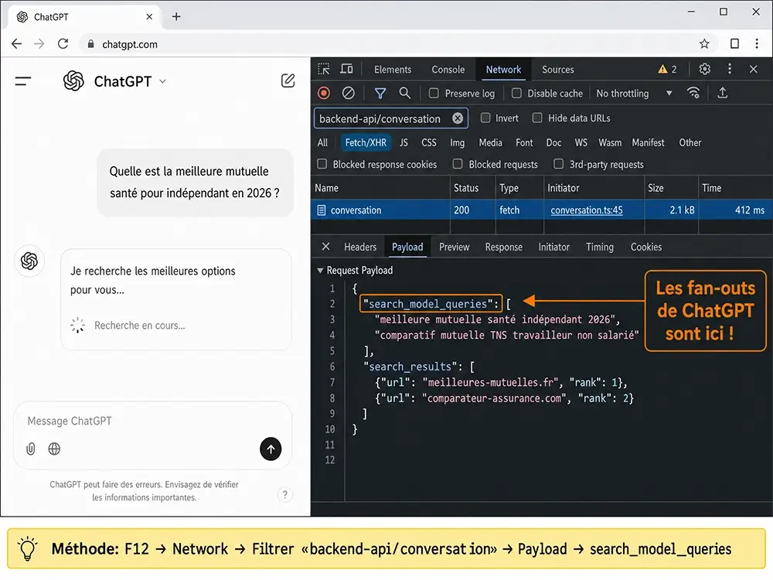This screenshot has height=580, width=773.
Task: Check Blocked response cookies
Action: 322,164
